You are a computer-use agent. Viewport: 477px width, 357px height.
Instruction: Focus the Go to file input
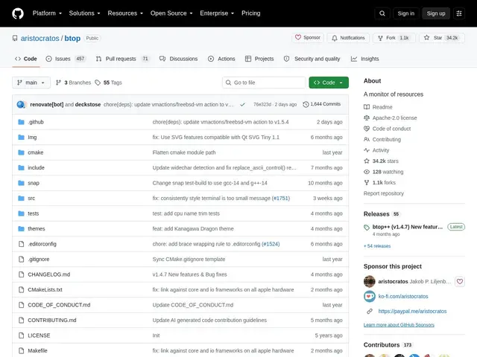[264, 83]
